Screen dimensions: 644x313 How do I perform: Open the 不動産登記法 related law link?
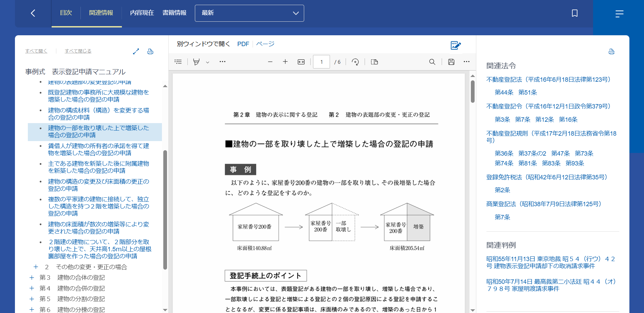[x=548, y=79]
